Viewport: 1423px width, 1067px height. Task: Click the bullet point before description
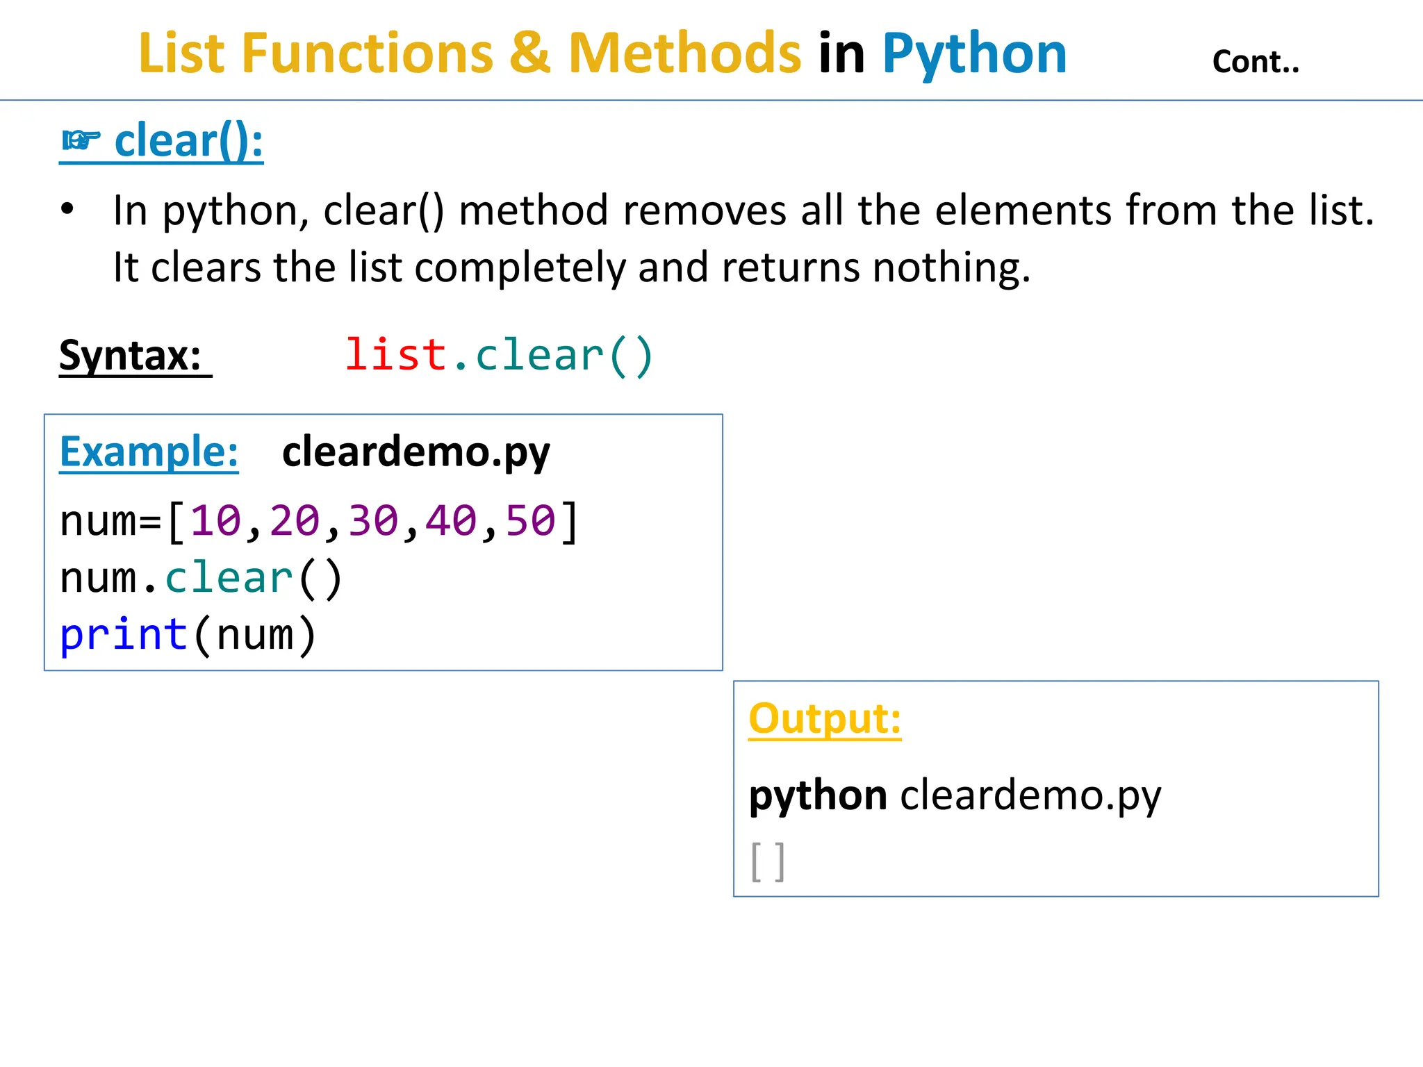click(67, 208)
